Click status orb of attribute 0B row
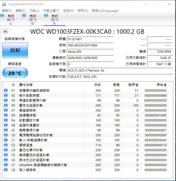This screenshot has height=181, width=176. 6,125
